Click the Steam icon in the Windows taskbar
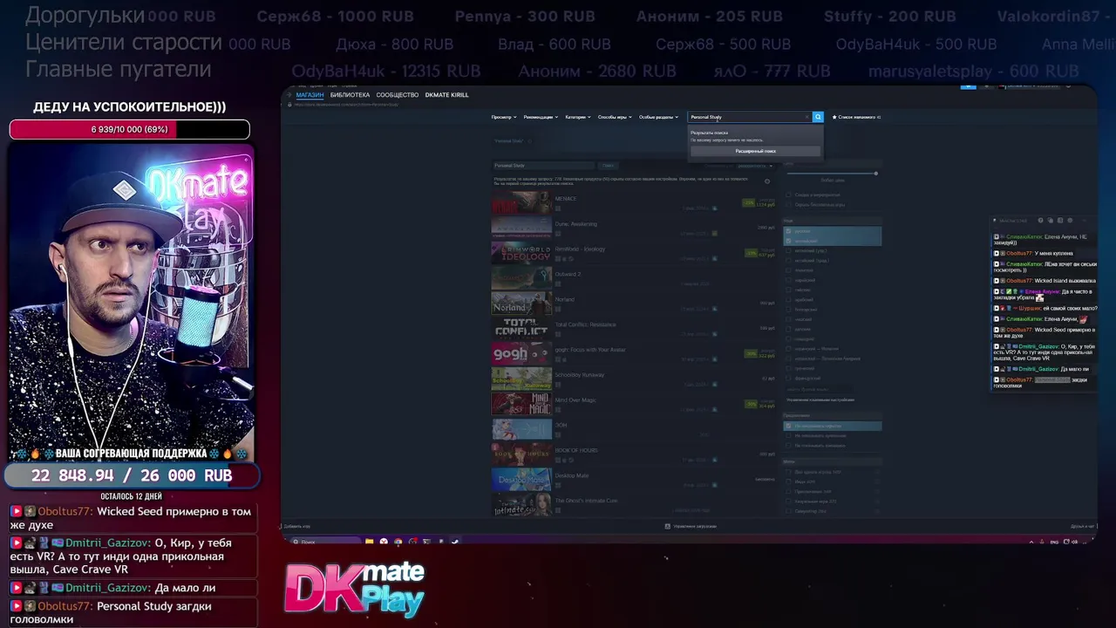Image resolution: width=1116 pixels, height=628 pixels. tap(454, 542)
